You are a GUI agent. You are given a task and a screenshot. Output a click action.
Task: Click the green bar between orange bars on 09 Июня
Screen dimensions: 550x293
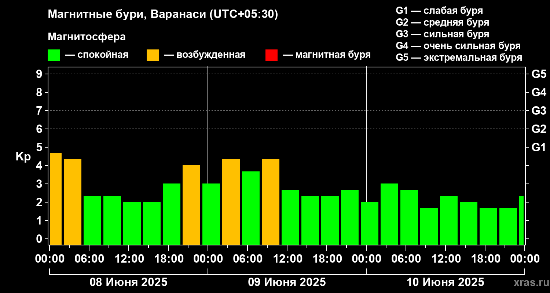251,208
